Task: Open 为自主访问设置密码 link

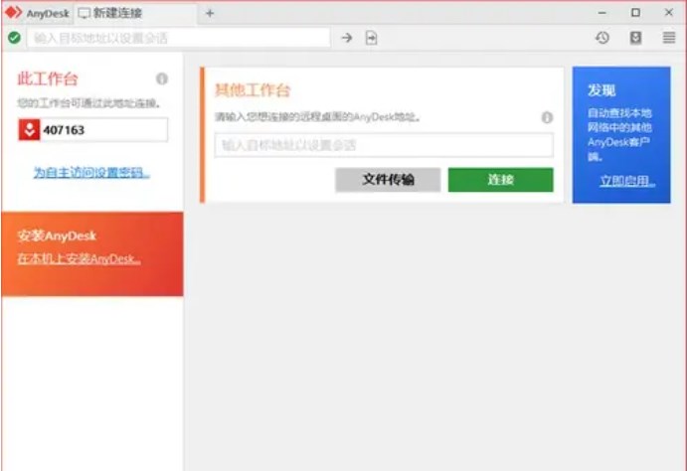Action: [x=91, y=173]
